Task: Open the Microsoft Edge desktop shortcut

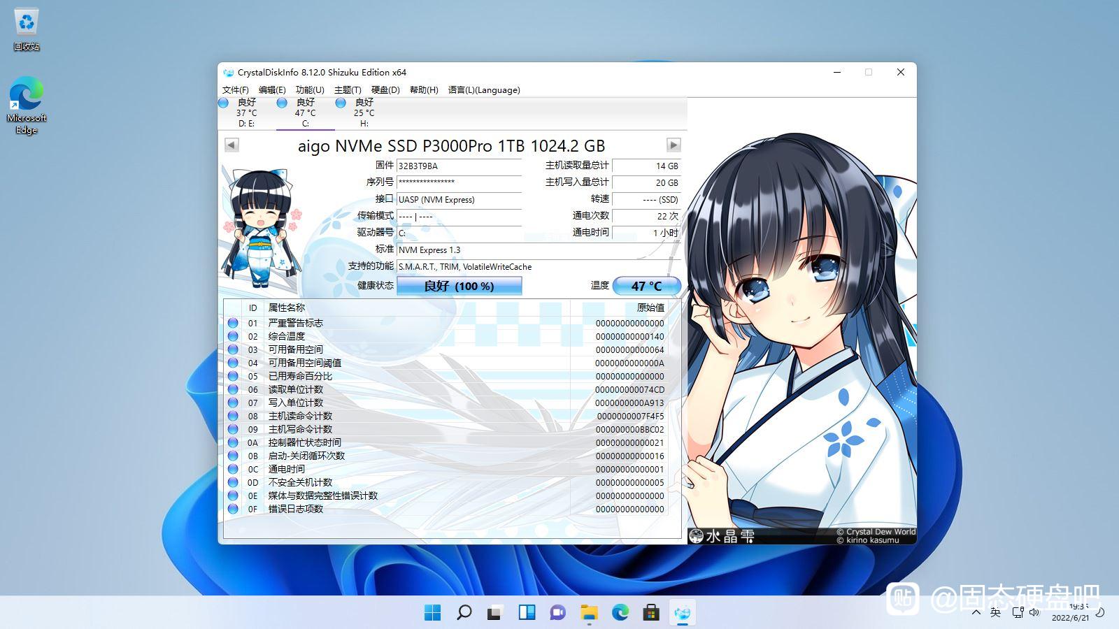Action: 27,105
